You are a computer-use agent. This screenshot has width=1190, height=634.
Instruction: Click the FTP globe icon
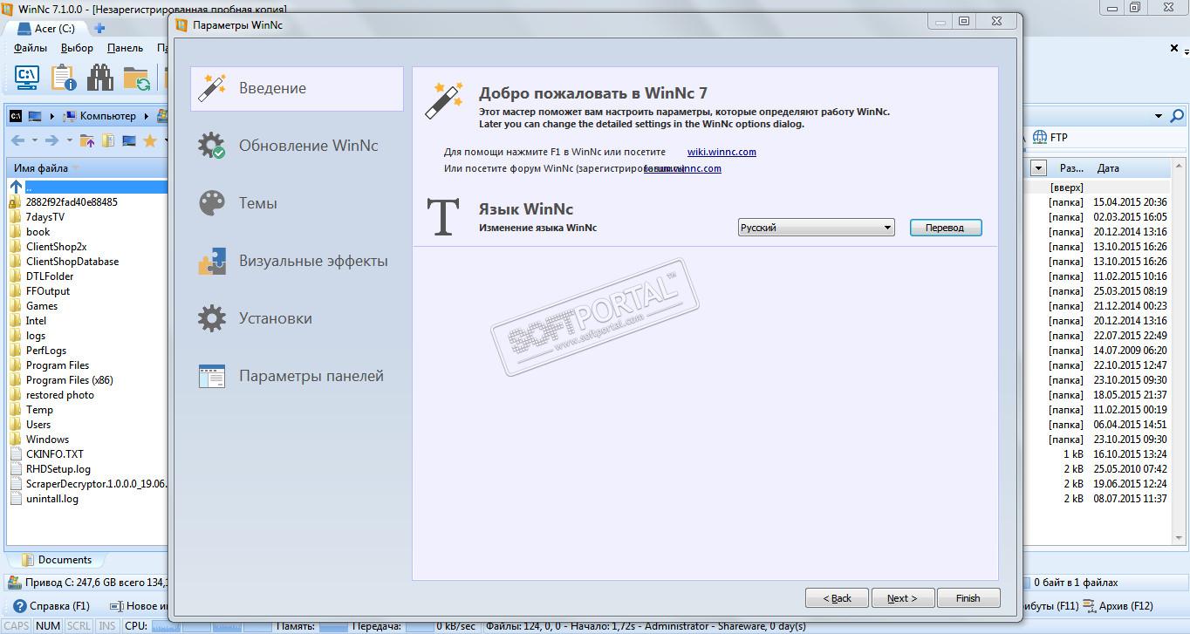pyautogui.click(x=1039, y=137)
